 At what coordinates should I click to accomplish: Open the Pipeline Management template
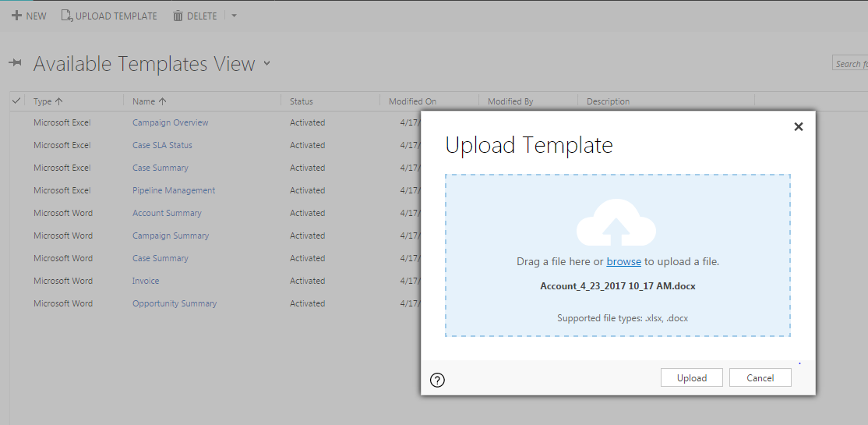(174, 190)
